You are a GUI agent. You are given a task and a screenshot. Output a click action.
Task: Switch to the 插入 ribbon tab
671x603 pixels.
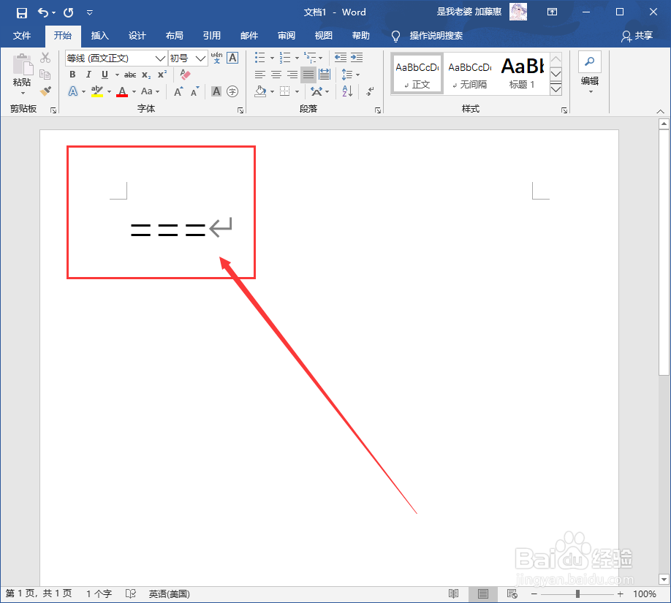100,36
